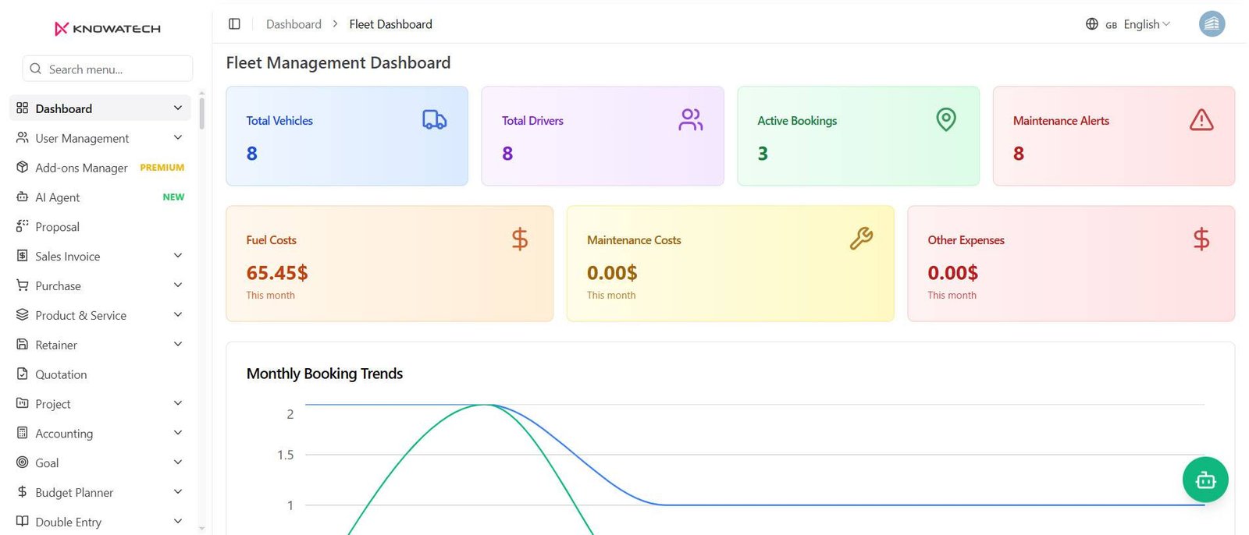The height and width of the screenshot is (535, 1249).
Task: Open the AI Agent menu item
Action: click(100, 197)
